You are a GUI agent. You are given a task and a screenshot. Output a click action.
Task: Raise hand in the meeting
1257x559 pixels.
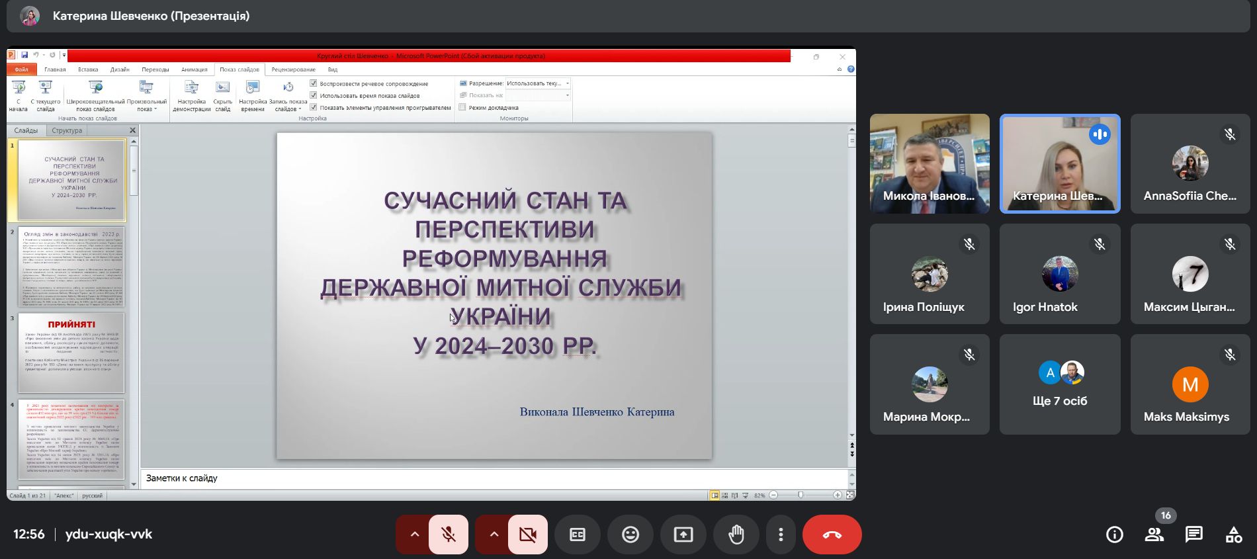coord(736,535)
